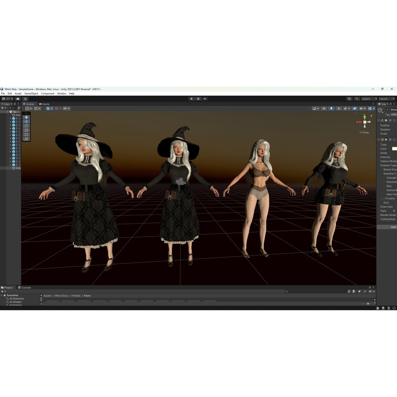Open Light component preset settings
The height and width of the screenshot is (397, 397).
(x=390, y=140)
